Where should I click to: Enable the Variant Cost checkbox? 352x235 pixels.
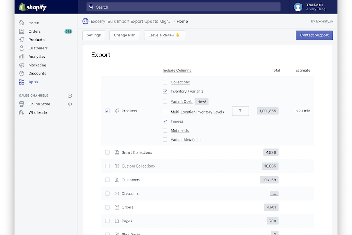(165, 101)
